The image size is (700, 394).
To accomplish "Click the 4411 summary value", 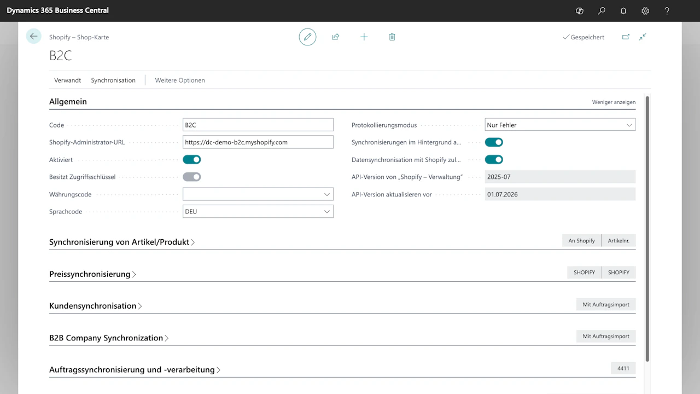I will [623, 368].
